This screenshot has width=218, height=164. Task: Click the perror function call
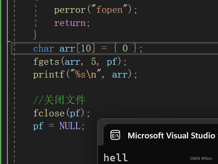[x=70, y=10]
